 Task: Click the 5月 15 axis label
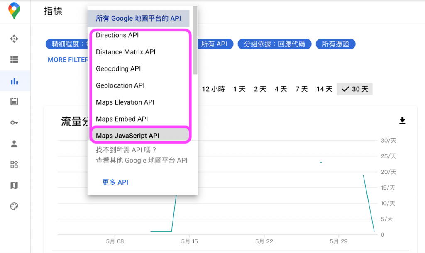coord(189,241)
